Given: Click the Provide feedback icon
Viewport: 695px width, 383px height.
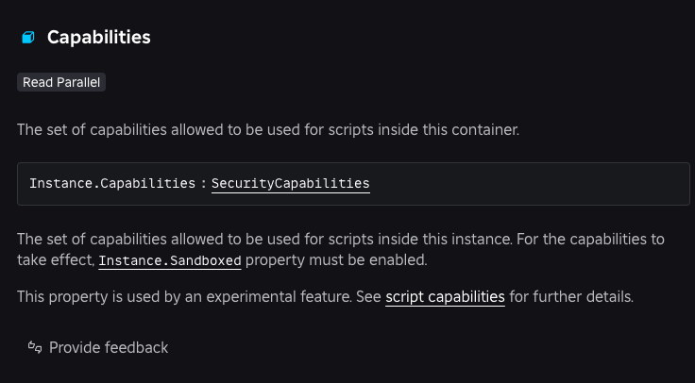Looking at the screenshot, I should [x=35, y=347].
